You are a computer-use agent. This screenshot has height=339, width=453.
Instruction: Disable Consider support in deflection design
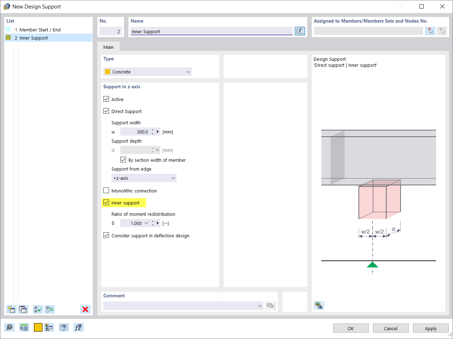(x=106, y=235)
